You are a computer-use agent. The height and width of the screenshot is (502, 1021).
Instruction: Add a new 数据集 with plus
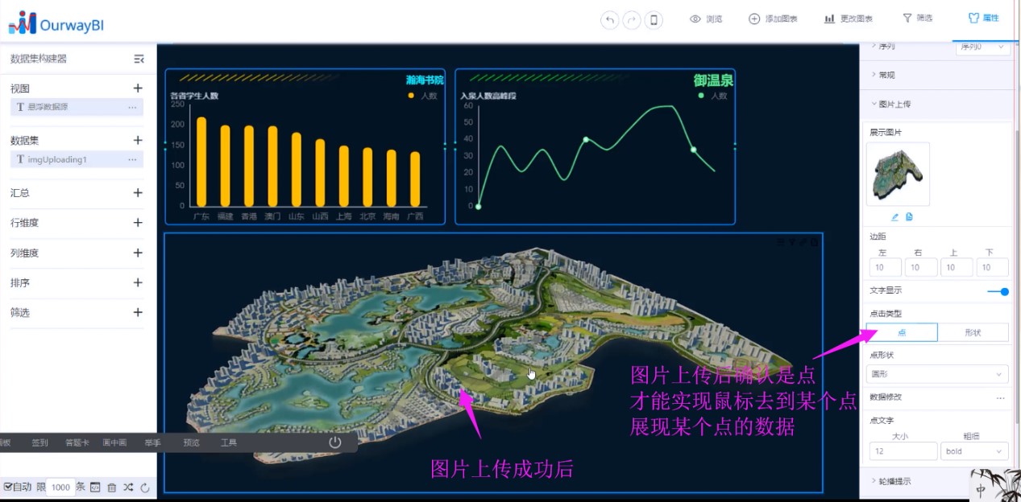click(x=138, y=140)
